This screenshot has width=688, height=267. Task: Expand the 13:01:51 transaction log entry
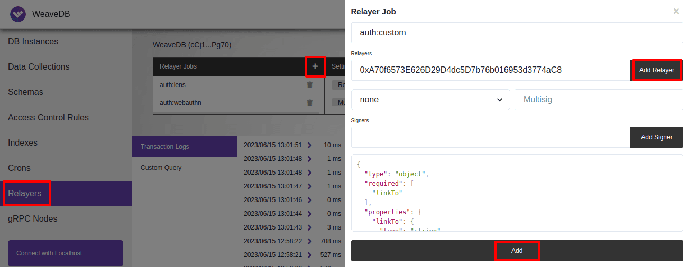309,145
